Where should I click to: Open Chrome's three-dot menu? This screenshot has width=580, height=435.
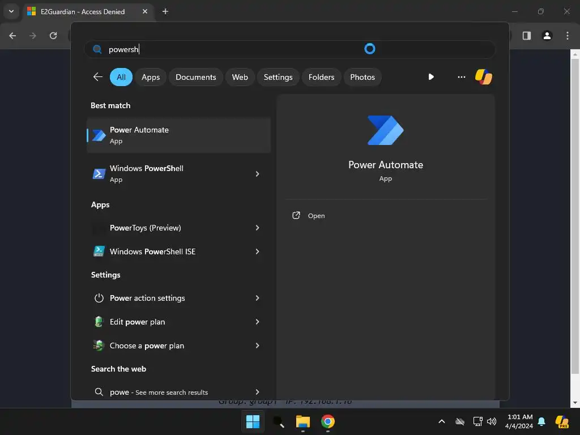tap(568, 36)
